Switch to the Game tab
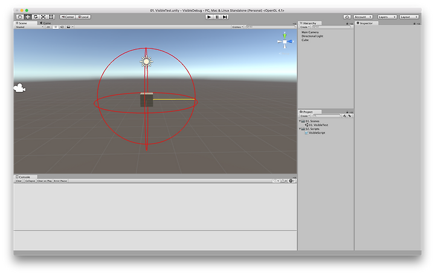435x275 pixels. (x=45, y=23)
